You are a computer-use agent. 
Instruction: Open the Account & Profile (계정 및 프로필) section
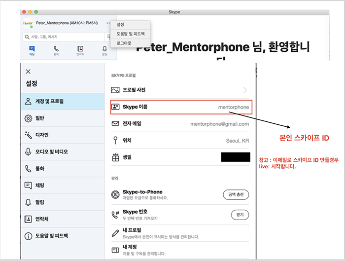point(63,101)
